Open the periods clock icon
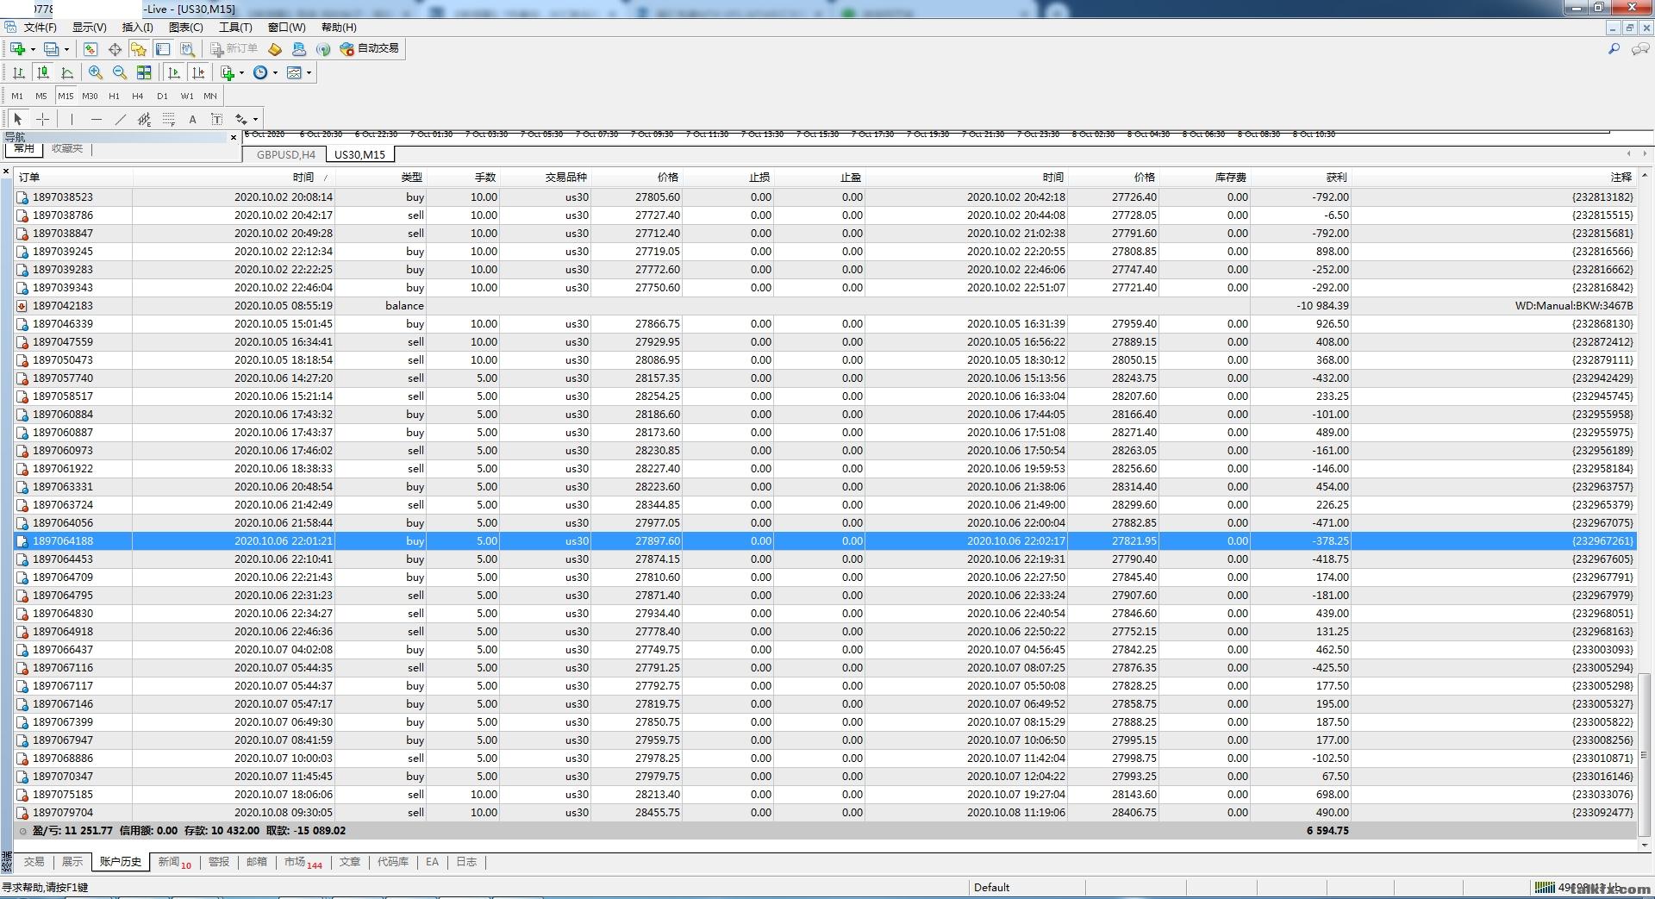The image size is (1655, 899). (260, 73)
